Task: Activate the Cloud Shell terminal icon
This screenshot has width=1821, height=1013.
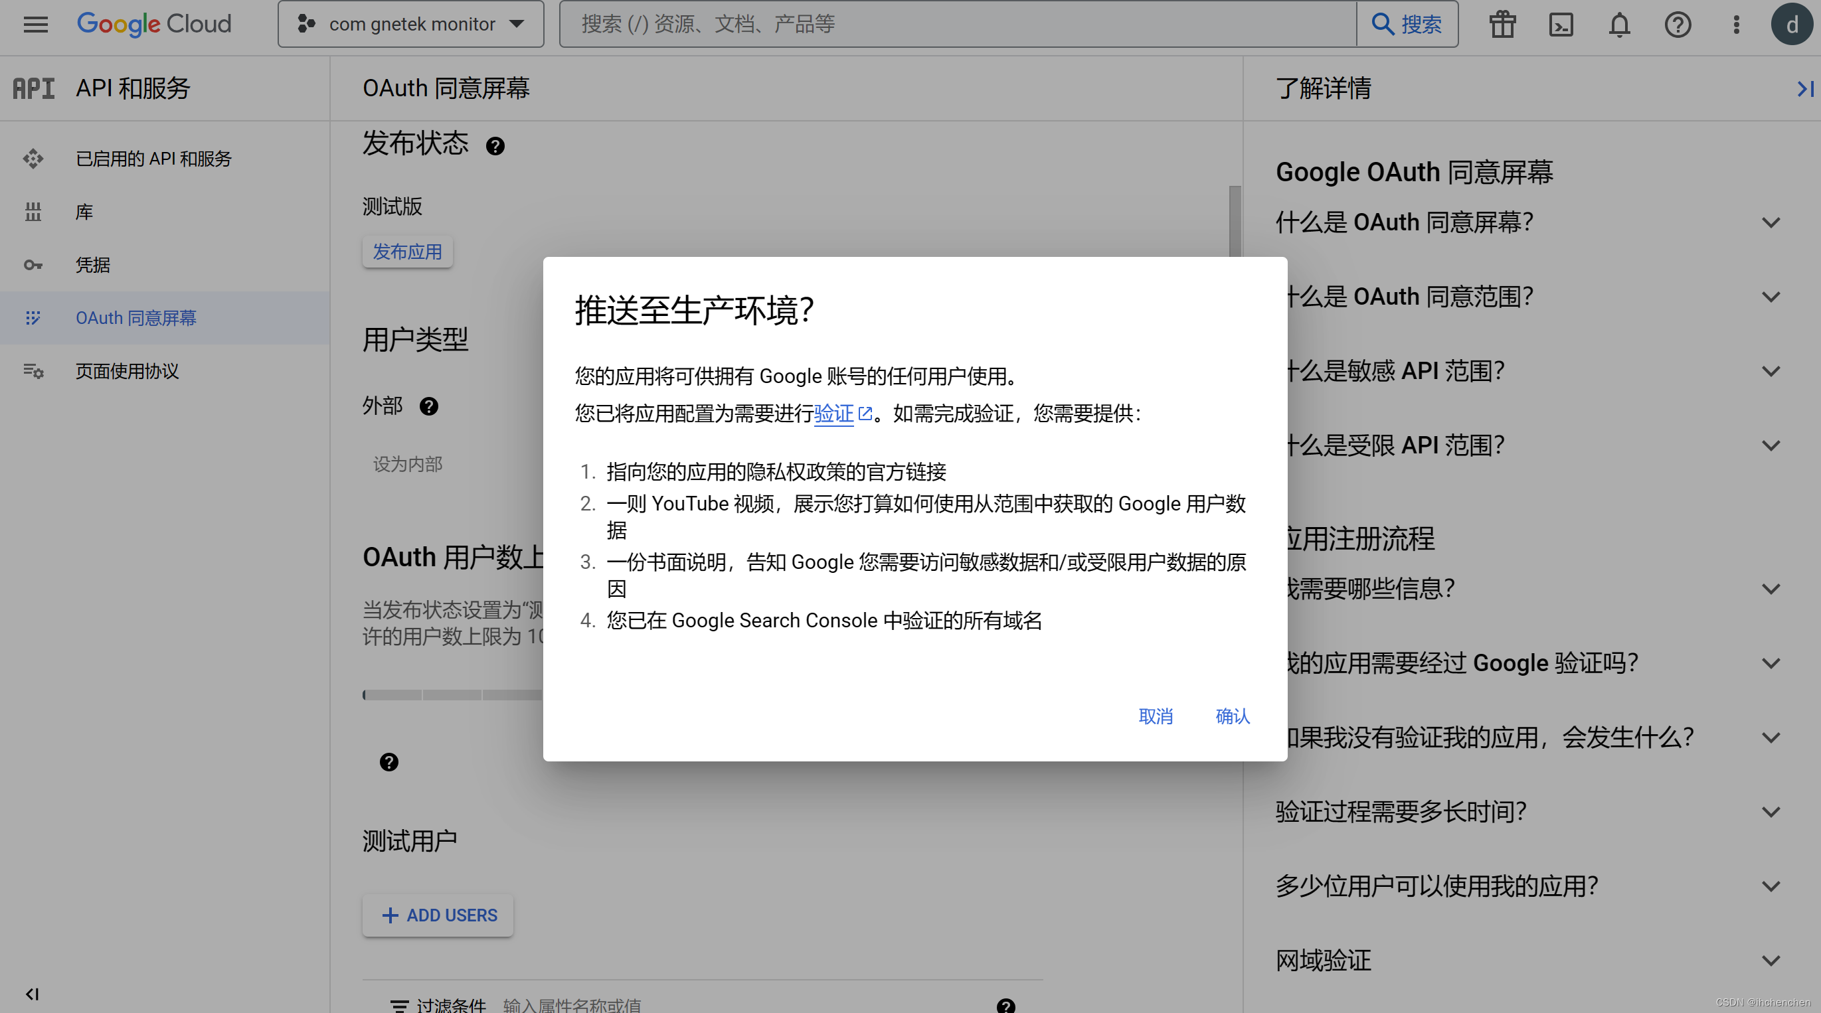Action: tap(1561, 24)
